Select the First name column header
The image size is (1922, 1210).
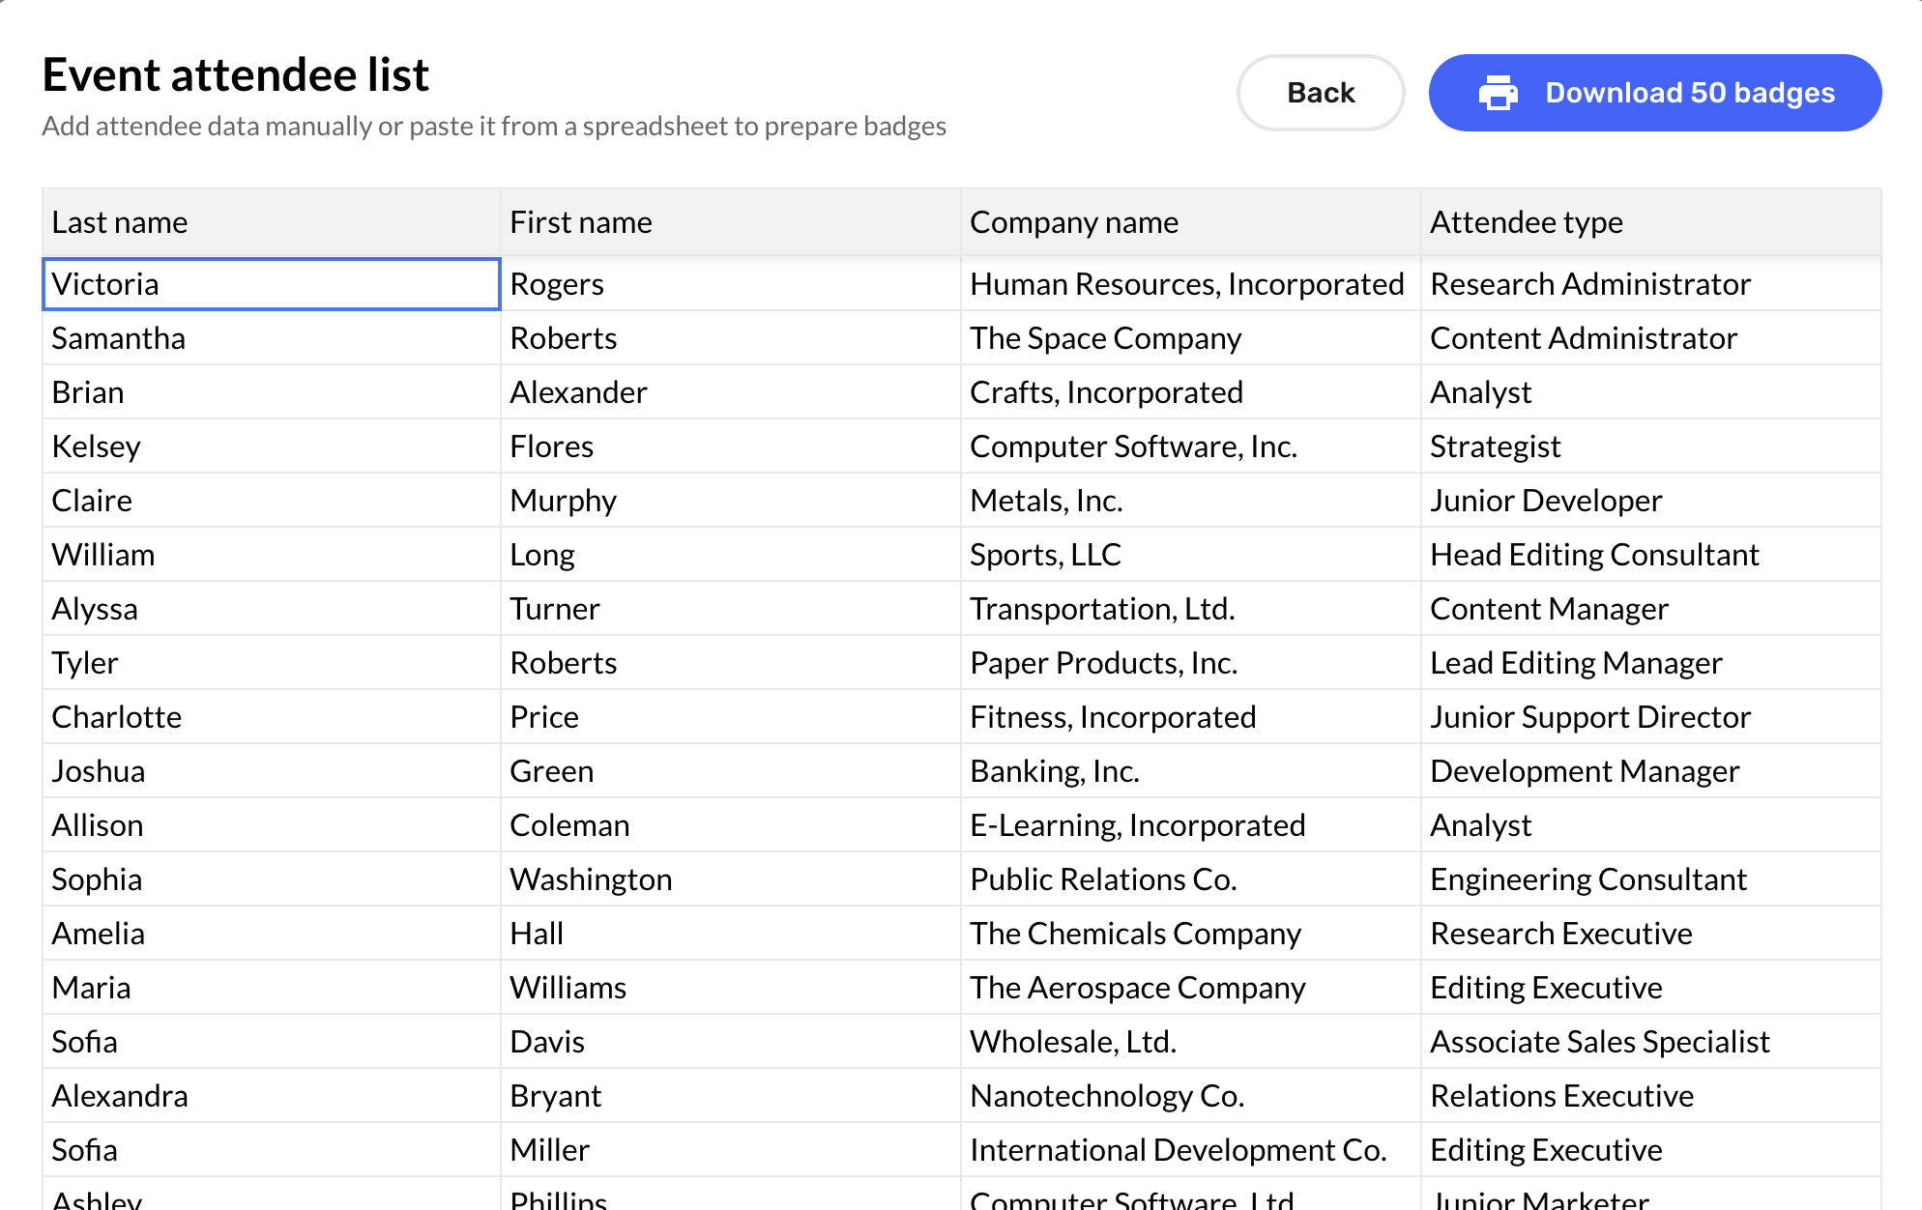[x=730, y=222]
